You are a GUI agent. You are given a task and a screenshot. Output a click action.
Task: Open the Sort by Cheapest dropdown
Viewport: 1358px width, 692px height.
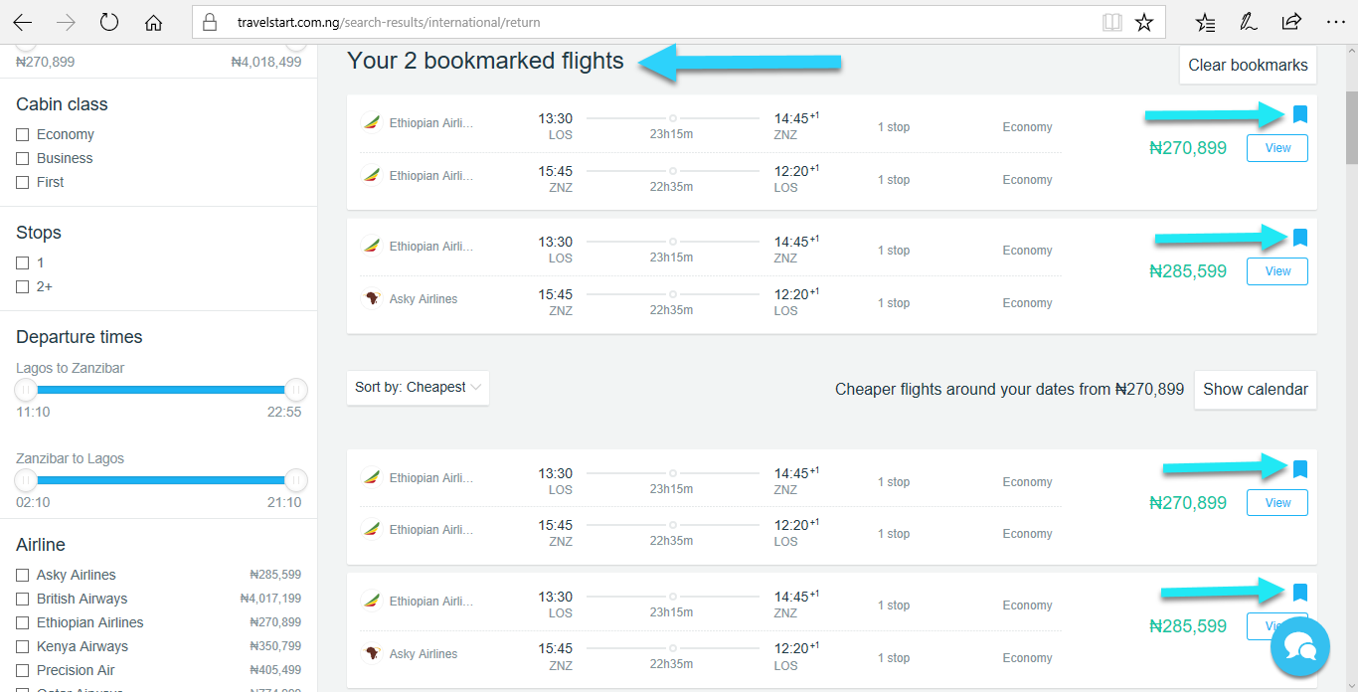click(x=418, y=388)
